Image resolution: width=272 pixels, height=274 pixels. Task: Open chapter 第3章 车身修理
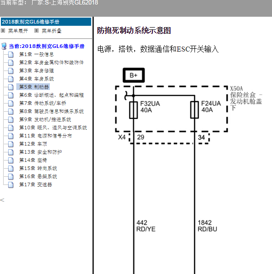click(x=36, y=71)
